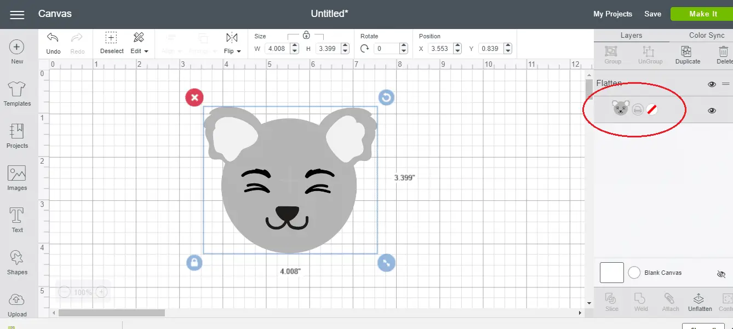The height and width of the screenshot is (329, 733).
Task: Open My Projects link
Action: pyautogui.click(x=612, y=14)
